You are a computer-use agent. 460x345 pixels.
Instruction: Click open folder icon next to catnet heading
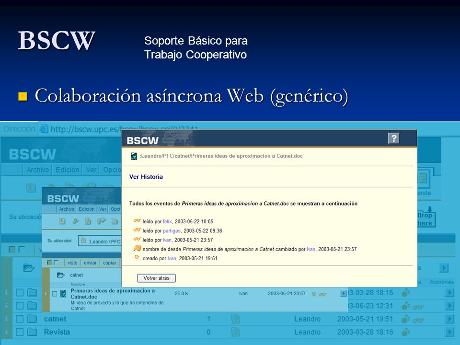pos(61,275)
